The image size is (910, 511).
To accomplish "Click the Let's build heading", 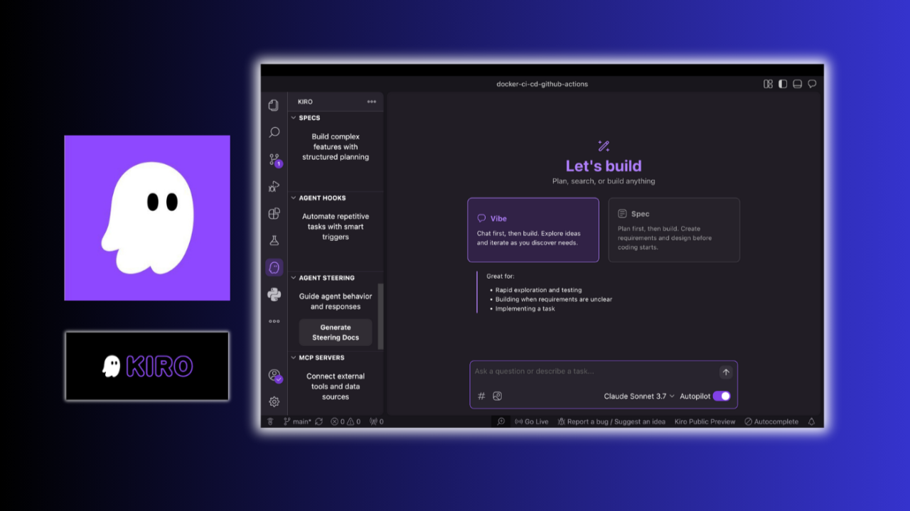I will [604, 166].
